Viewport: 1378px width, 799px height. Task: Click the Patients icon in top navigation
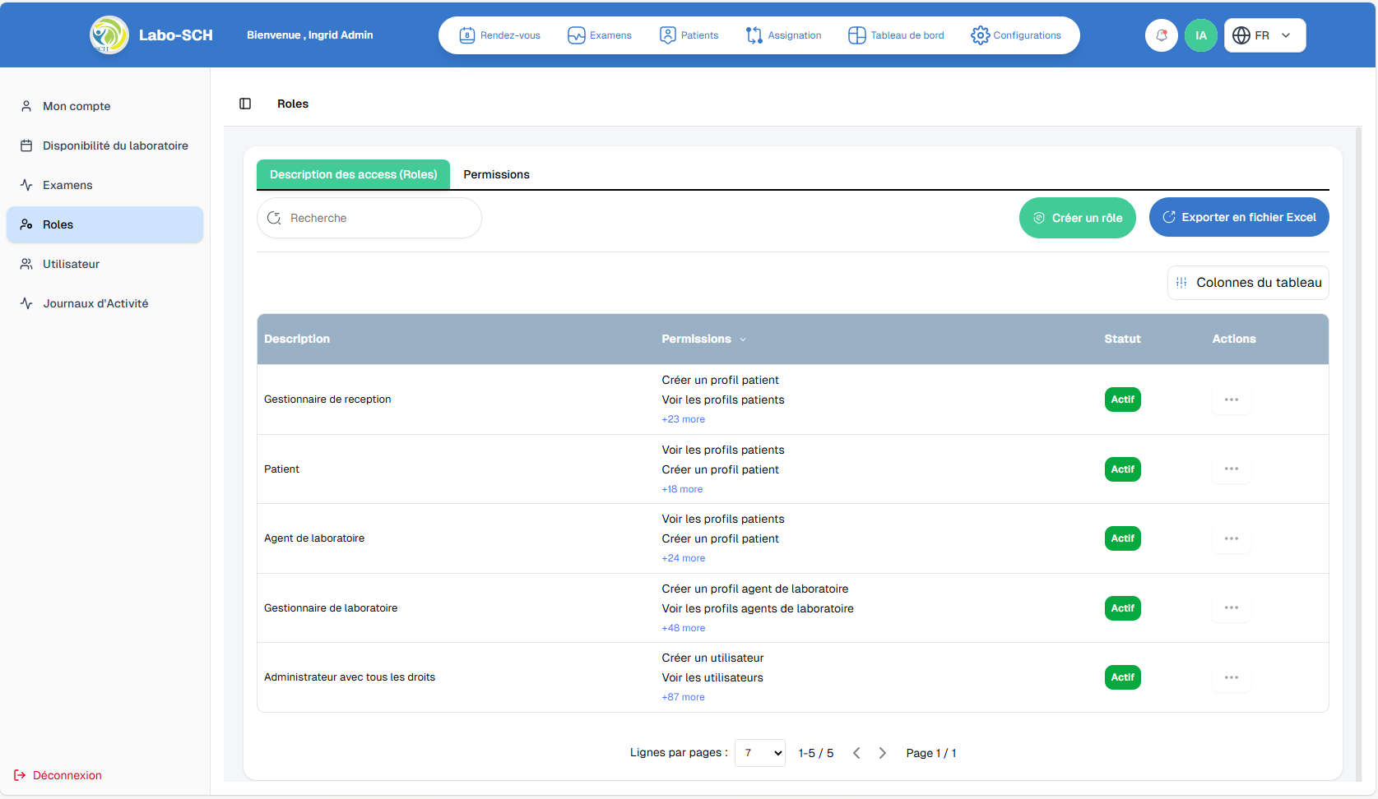pos(667,35)
